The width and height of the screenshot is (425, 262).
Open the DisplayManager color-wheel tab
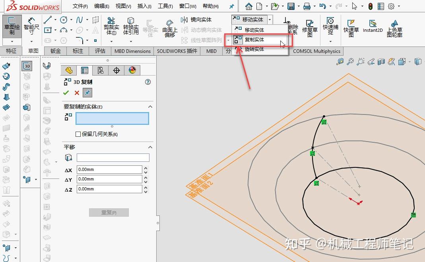[132, 70]
